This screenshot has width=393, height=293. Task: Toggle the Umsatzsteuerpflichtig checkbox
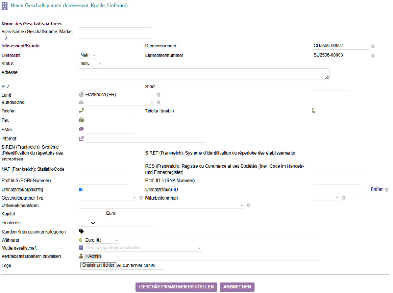81,190
